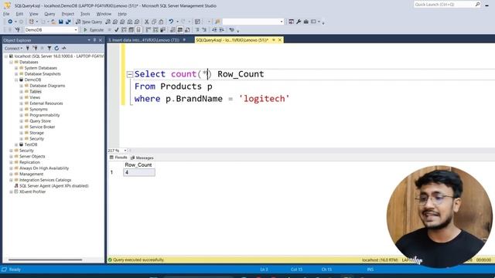Image resolution: width=495 pixels, height=278 pixels.
Task: Click the Refresh icon in Object Explorer
Action: click(x=56, y=48)
